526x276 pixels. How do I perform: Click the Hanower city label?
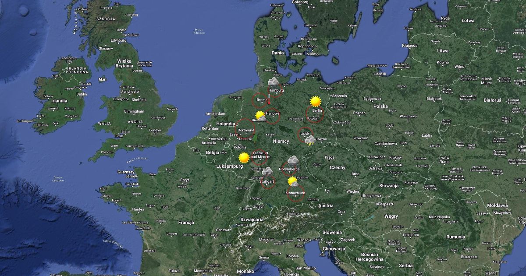[273, 114]
